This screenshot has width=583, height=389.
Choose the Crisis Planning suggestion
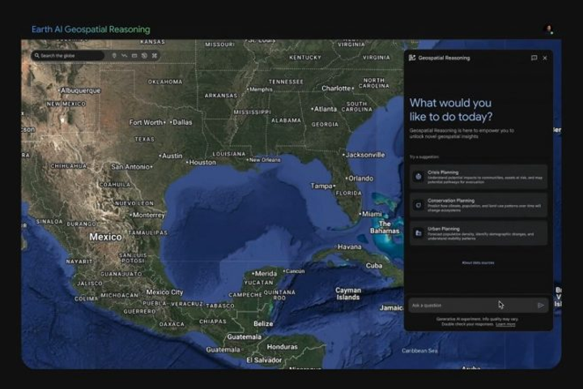479,177
